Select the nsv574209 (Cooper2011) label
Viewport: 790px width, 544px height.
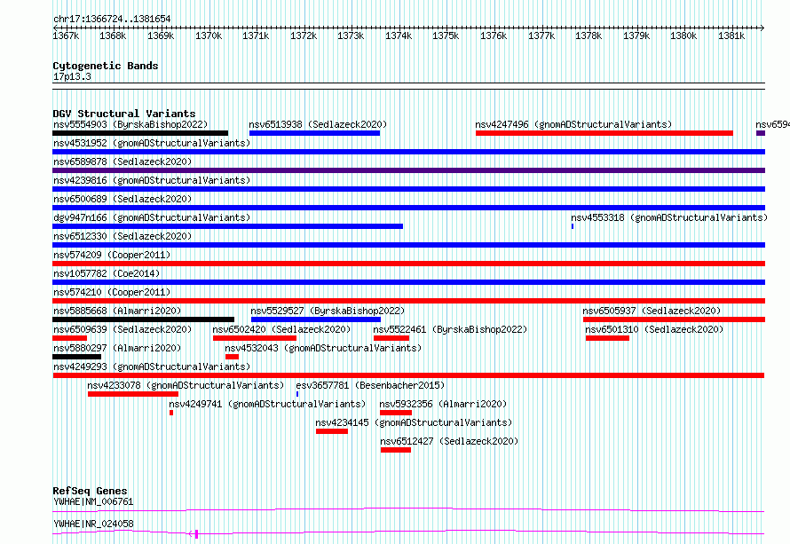pos(112,255)
